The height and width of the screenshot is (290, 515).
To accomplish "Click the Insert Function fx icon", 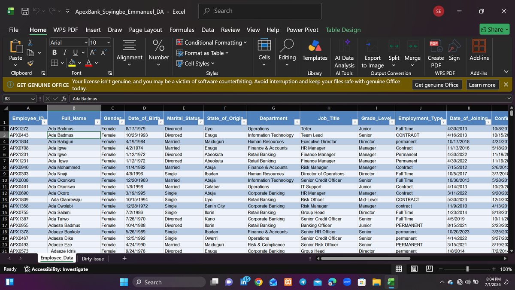I will [63, 98].
